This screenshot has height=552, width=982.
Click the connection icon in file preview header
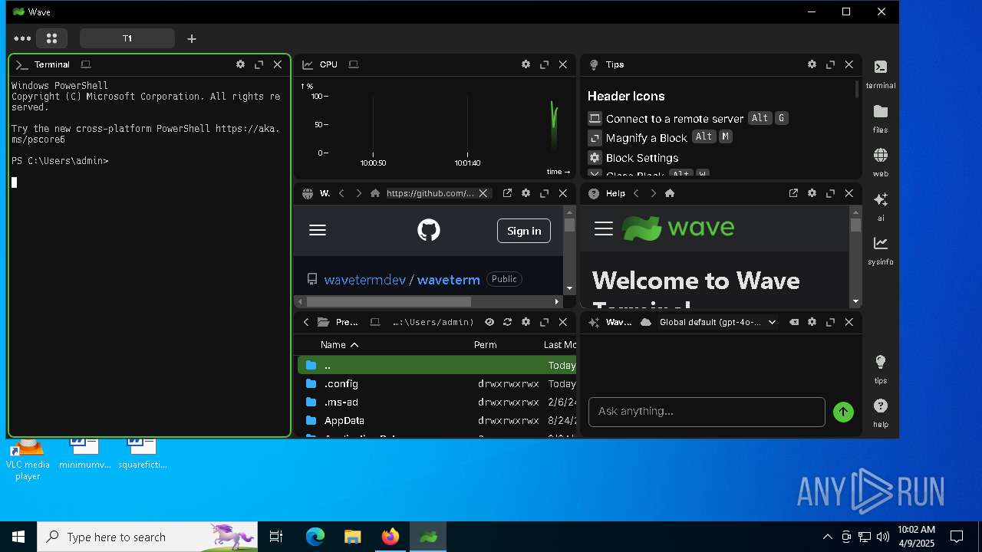tap(375, 322)
